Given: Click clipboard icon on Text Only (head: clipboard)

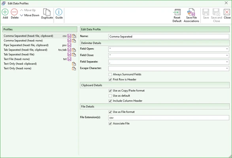Looking at the screenshot, I should 74,64.
